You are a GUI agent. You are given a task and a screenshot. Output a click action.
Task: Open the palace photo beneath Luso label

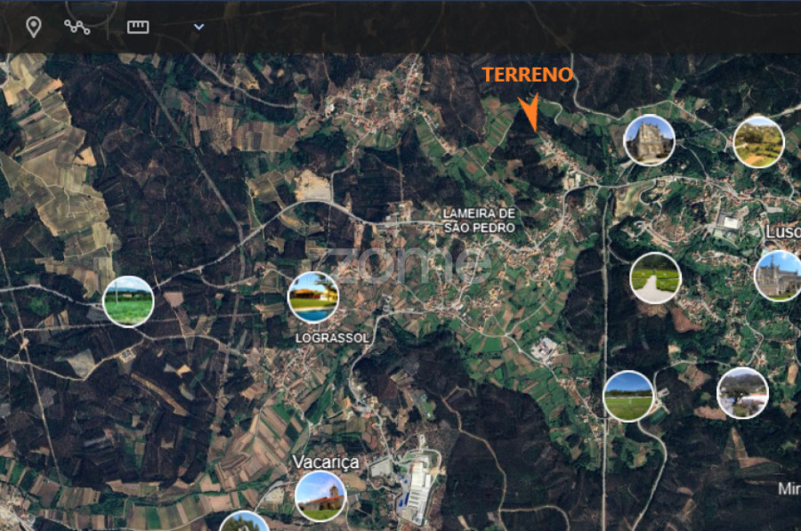tap(778, 276)
